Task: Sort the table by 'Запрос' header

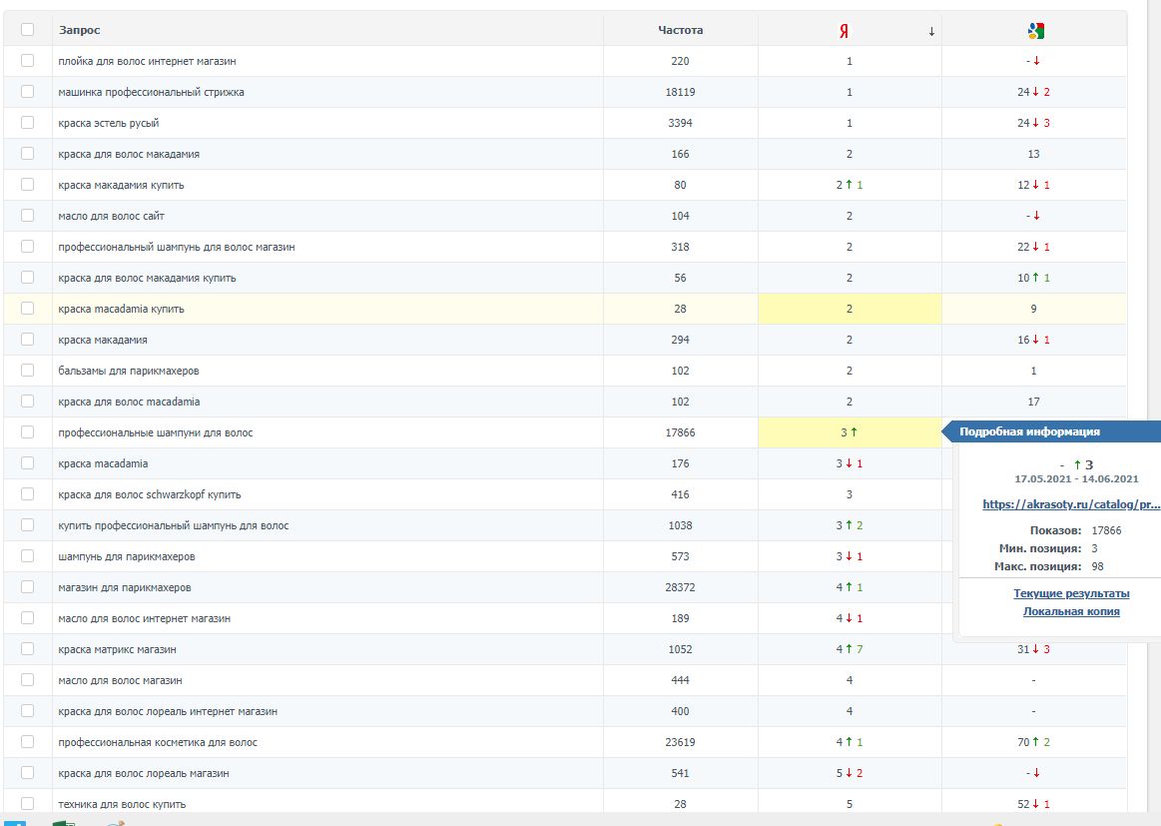Action: coord(79,30)
